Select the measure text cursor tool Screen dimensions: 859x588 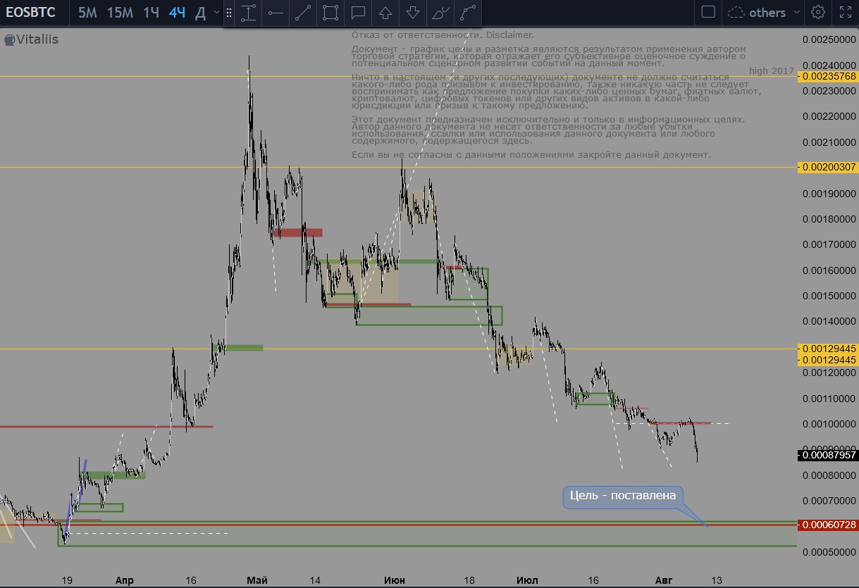coord(247,13)
